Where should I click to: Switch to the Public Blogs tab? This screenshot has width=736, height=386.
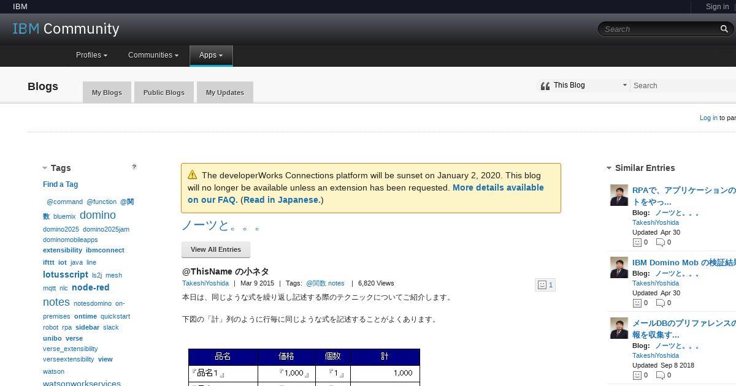point(164,93)
